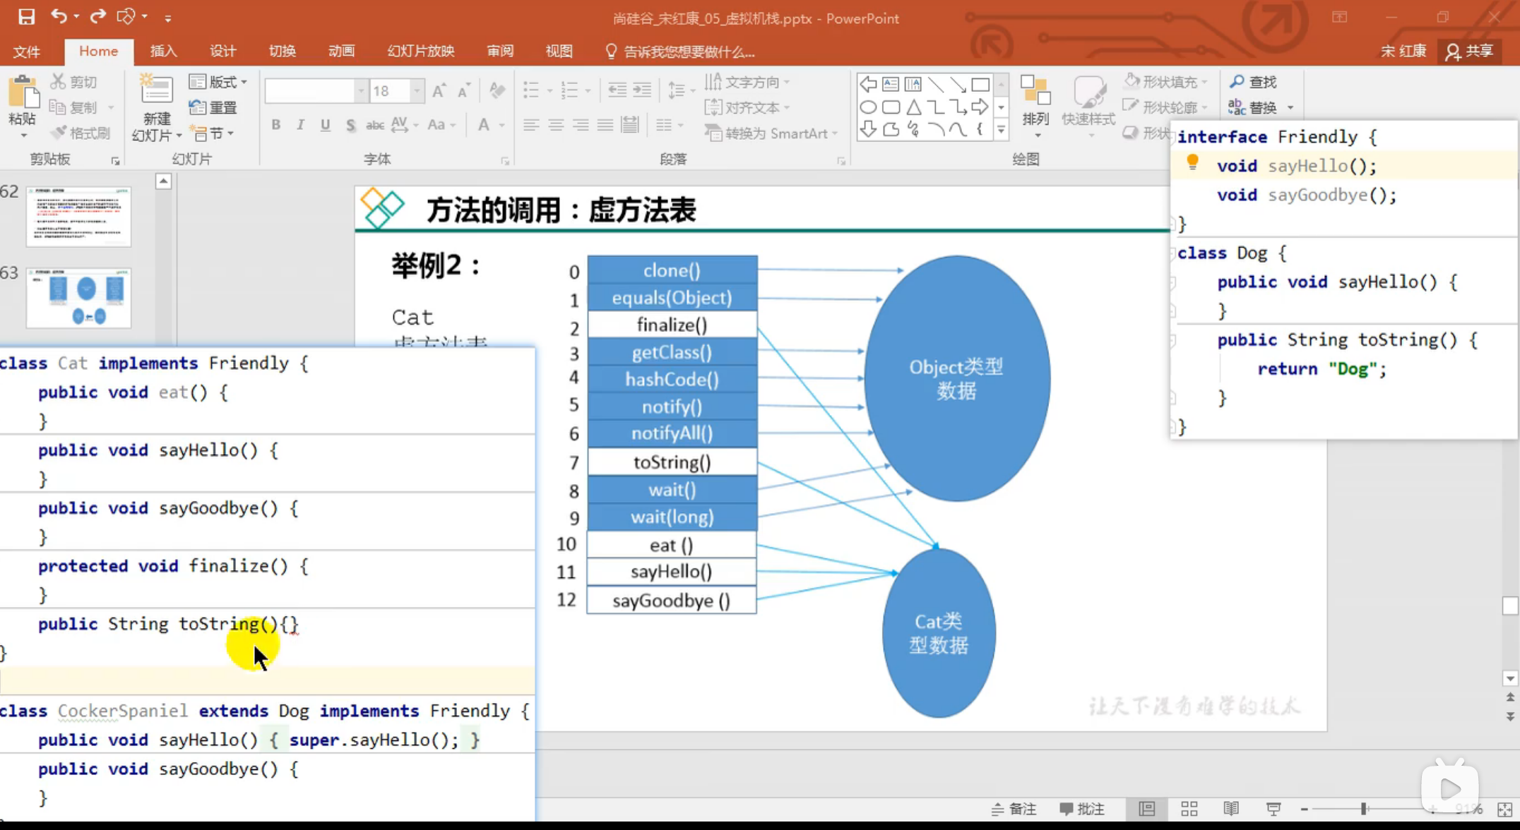Click the Reset (重置) slide button
The image size is (1520, 830).
click(x=213, y=107)
